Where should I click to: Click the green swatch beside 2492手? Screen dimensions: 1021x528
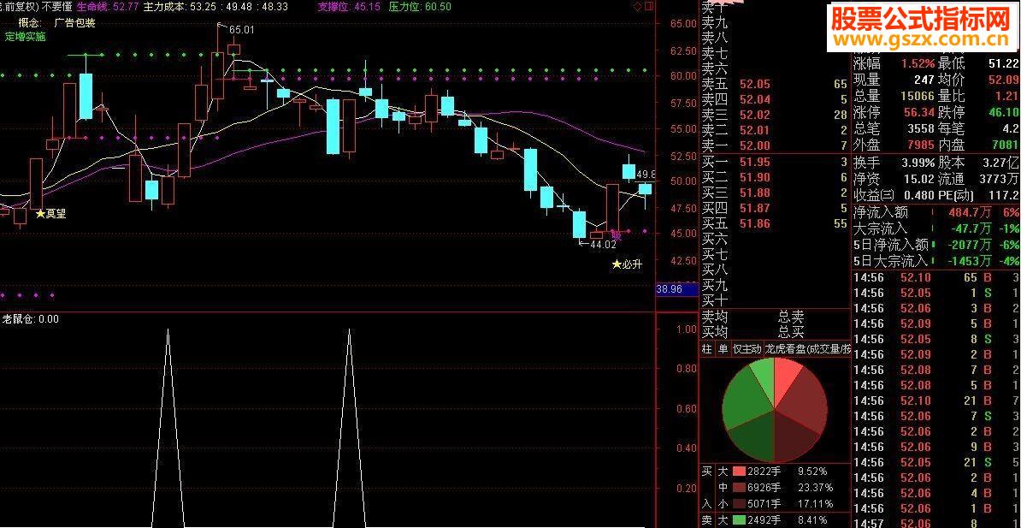pyautogui.click(x=739, y=520)
